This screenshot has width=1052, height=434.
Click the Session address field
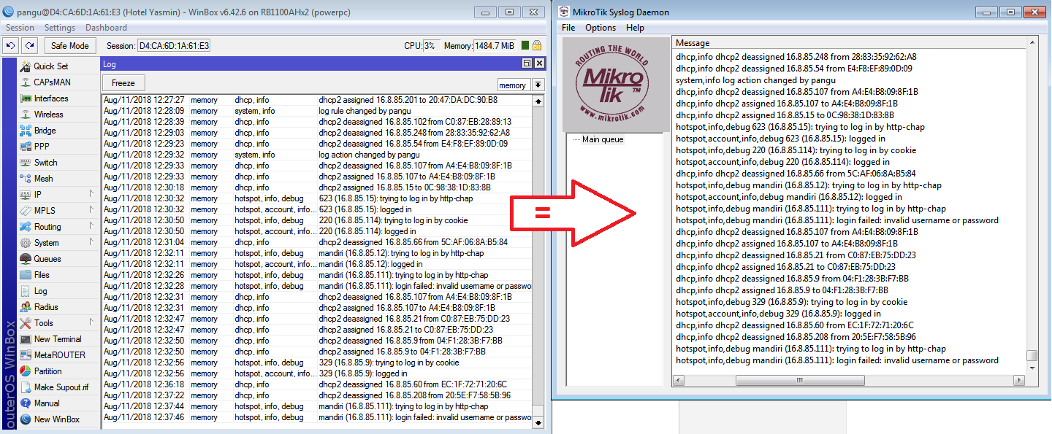174,45
